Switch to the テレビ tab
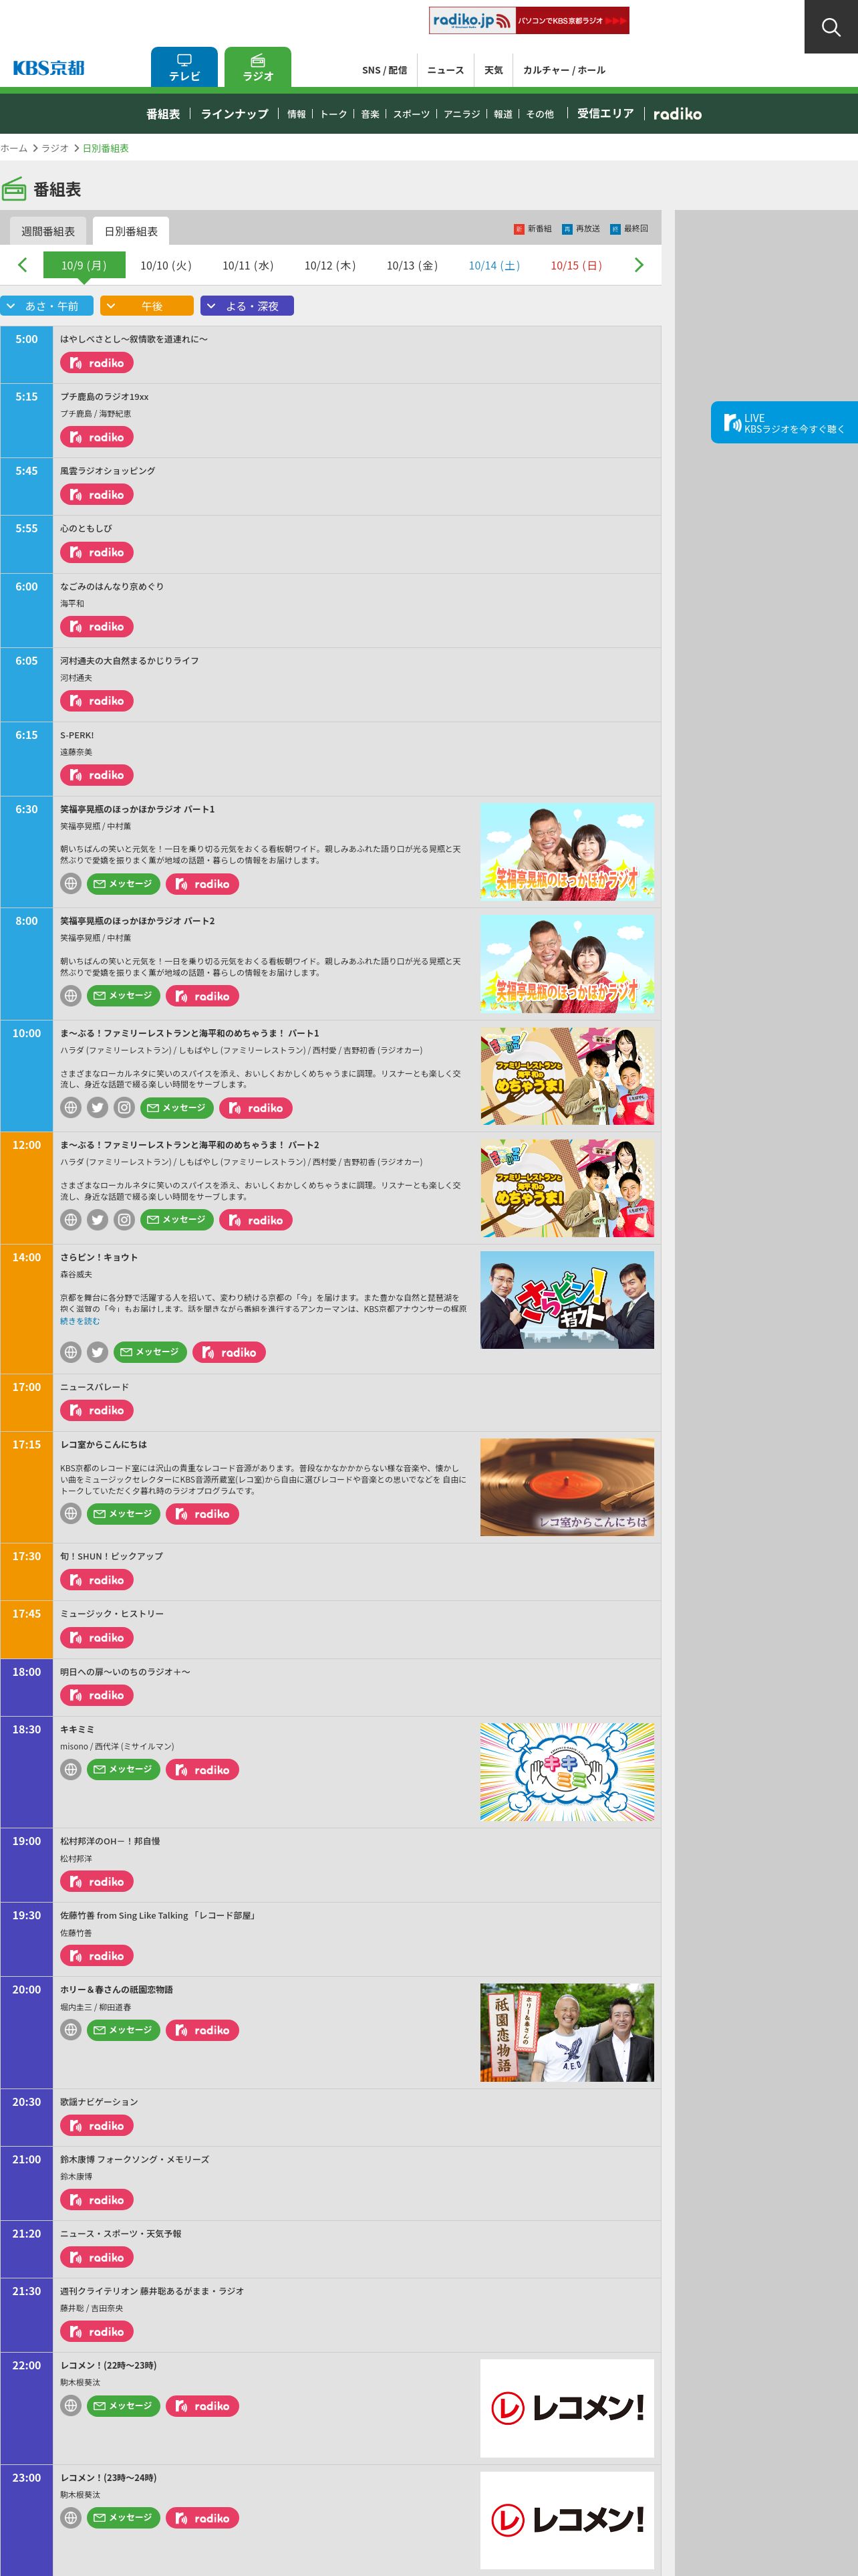 click(184, 67)
